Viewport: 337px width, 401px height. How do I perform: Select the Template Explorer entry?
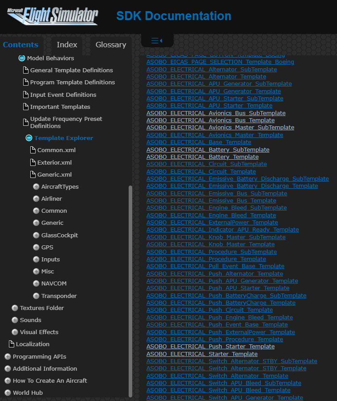coord(64,138)
